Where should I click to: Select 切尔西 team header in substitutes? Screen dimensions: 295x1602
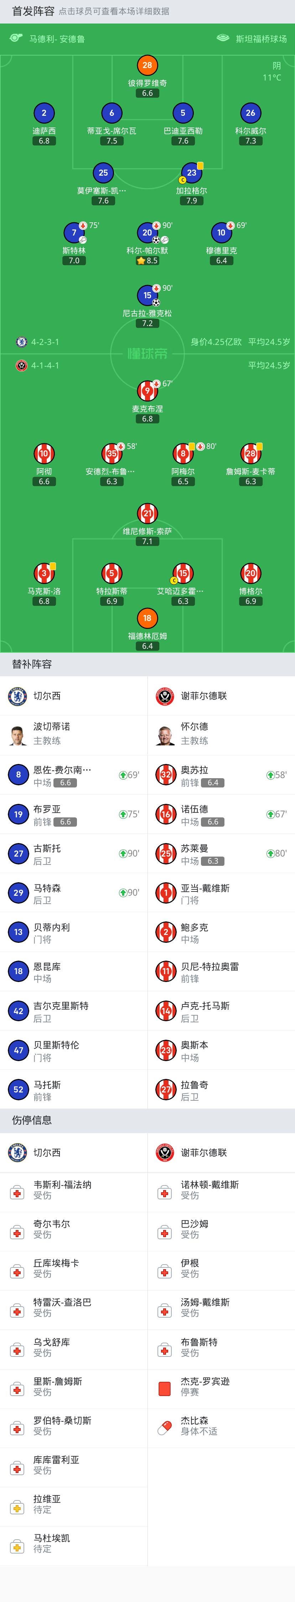(x=47, y=696)
